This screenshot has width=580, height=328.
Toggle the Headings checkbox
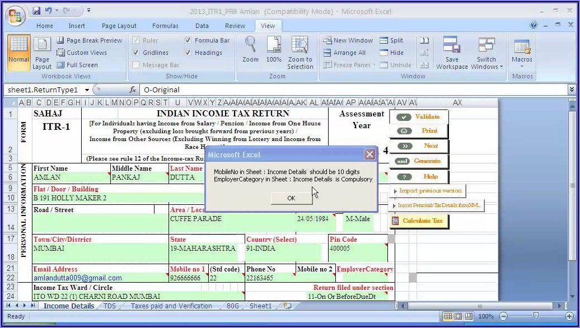188,53
